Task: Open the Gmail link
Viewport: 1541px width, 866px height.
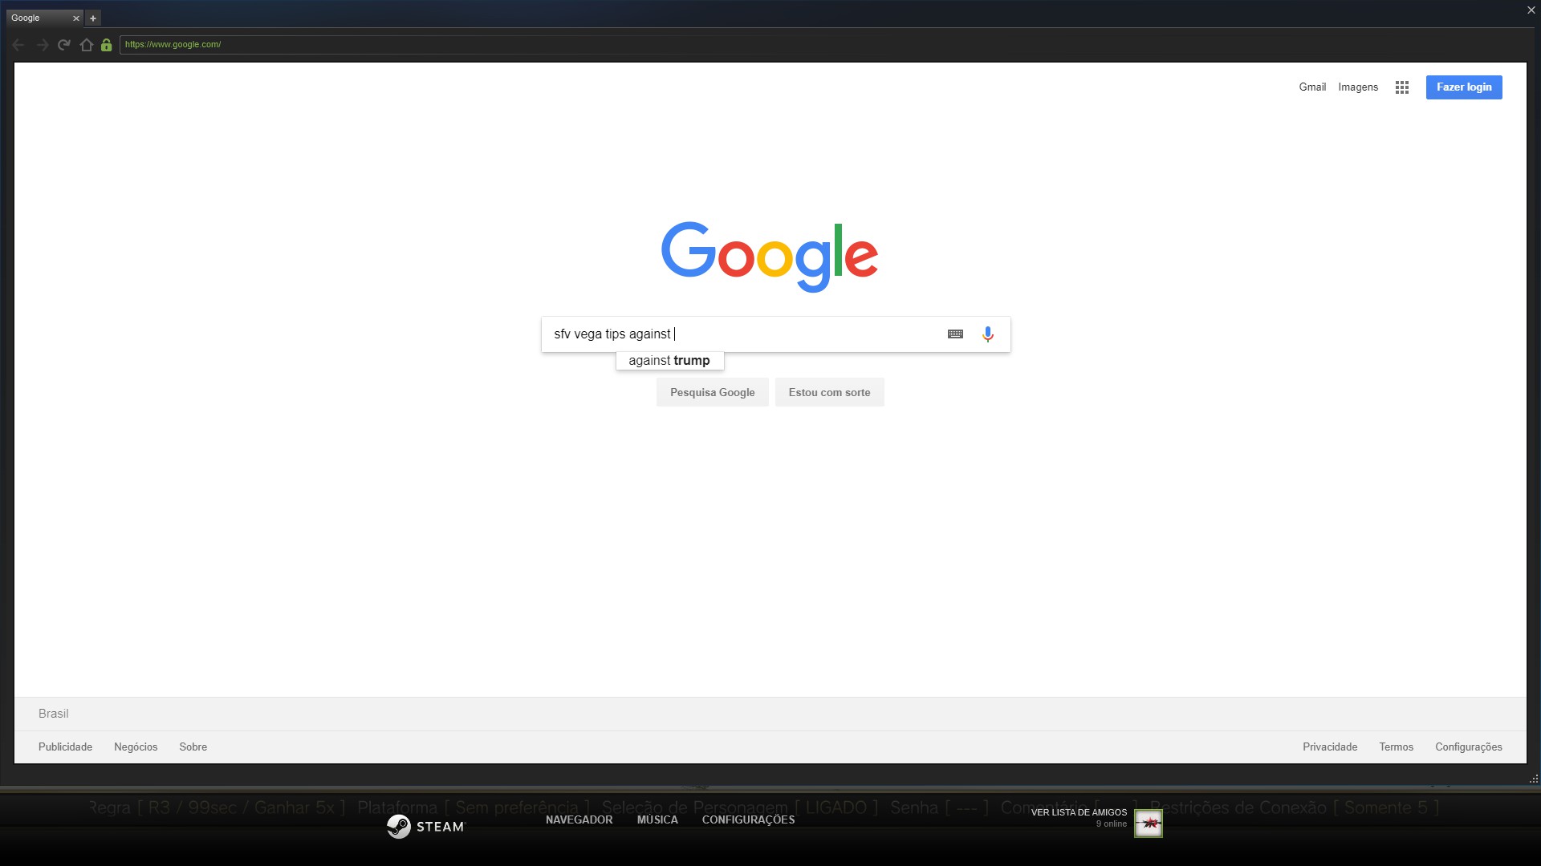Action: (1312, 87)
